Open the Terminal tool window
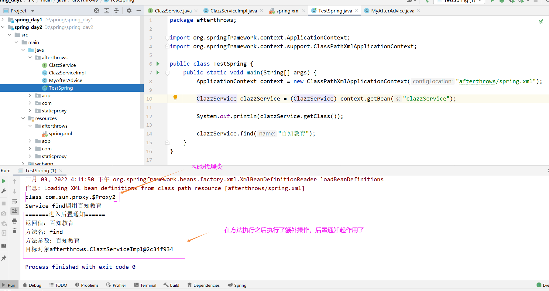 pyautogui.click(x=145, y=285)
